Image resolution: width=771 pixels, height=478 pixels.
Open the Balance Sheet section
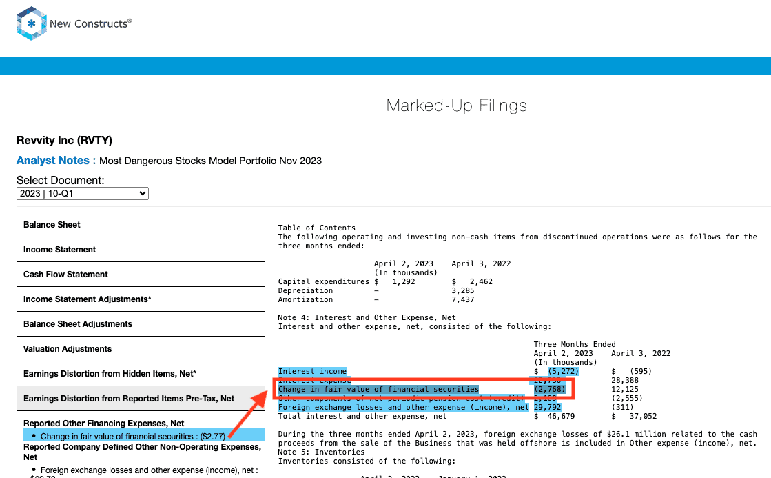[x=52, y=224]
